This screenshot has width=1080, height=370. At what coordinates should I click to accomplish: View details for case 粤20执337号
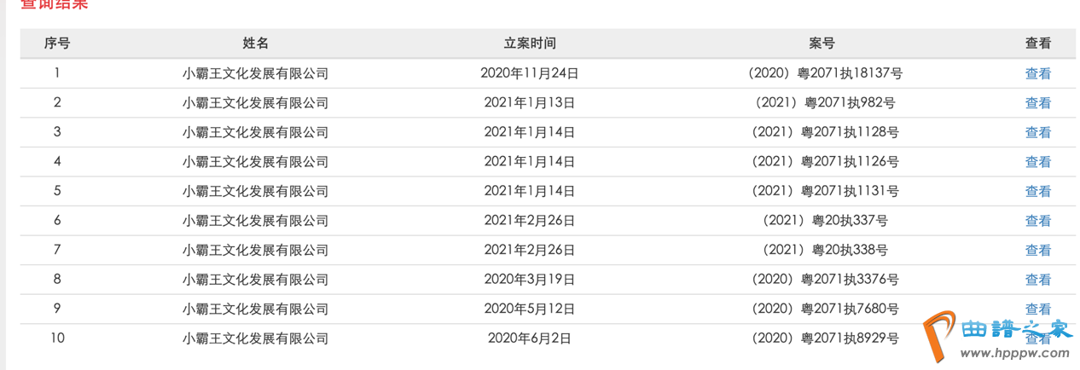coord(1037,221)
